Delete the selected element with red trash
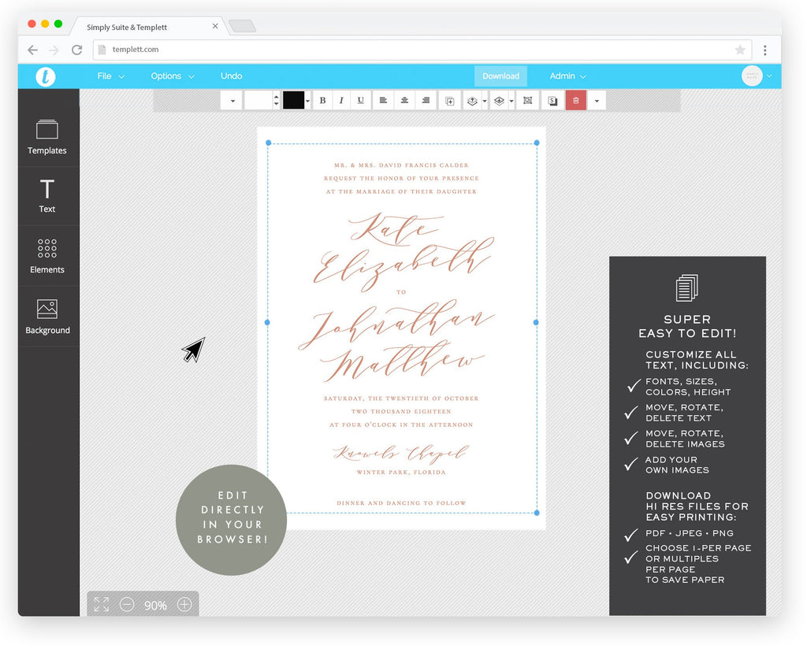 point(576,101)
